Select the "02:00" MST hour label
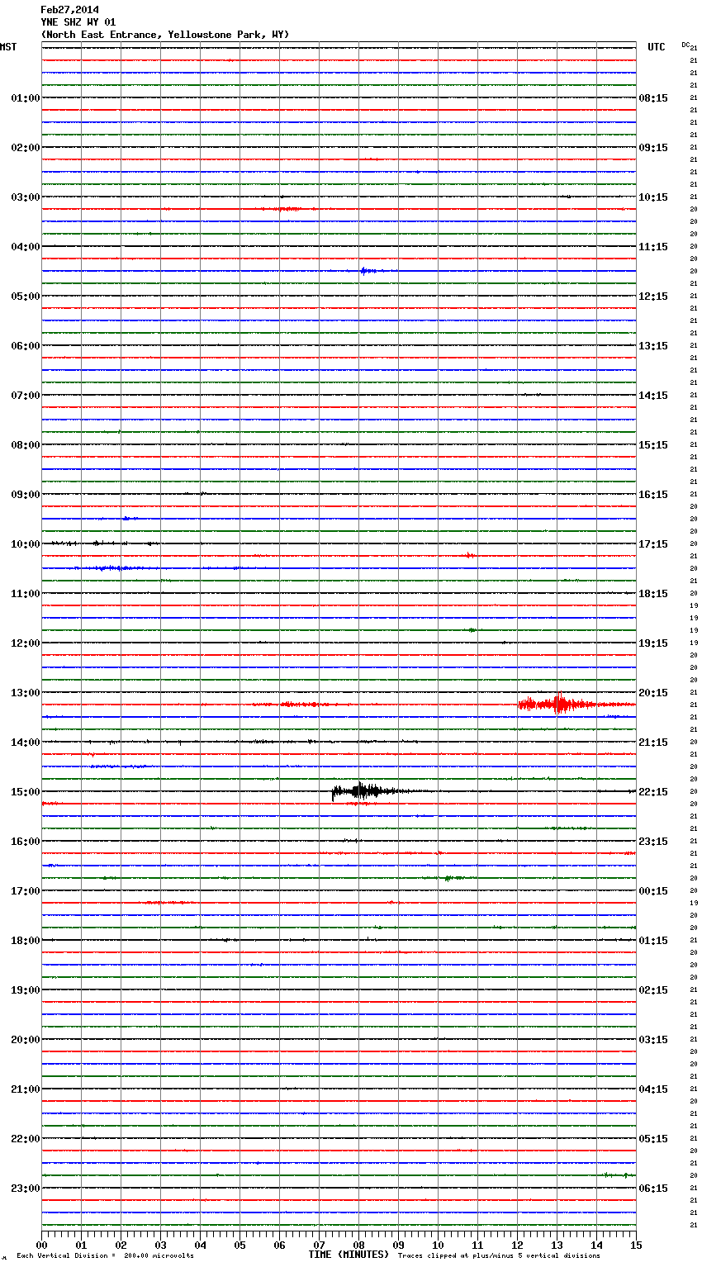Viewport: 702px width, 1267px height. (26, 148)
